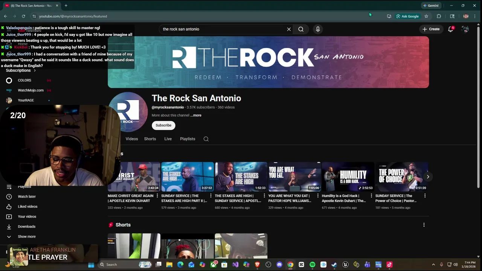Play STAKES ARE HIGH PART II 3:27:52 thumbnail
The image size is (482, 271).
pyautogui.click(x=188, y=177)
